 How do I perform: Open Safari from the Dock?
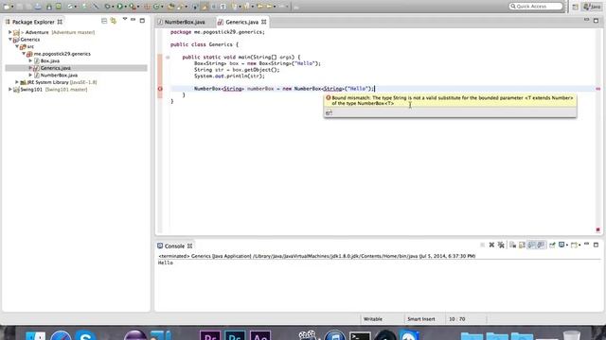pos(61,335)
